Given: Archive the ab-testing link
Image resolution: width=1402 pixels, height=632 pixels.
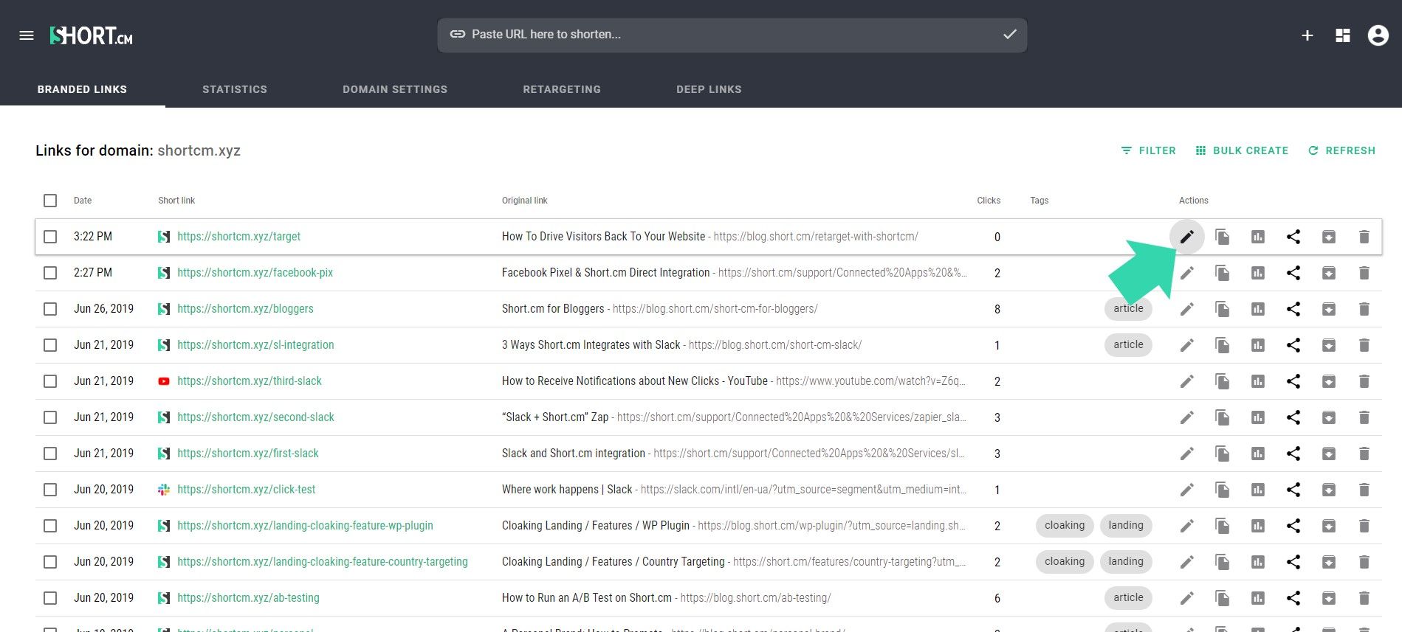Looking at the screenshot, I should 1329,598.
